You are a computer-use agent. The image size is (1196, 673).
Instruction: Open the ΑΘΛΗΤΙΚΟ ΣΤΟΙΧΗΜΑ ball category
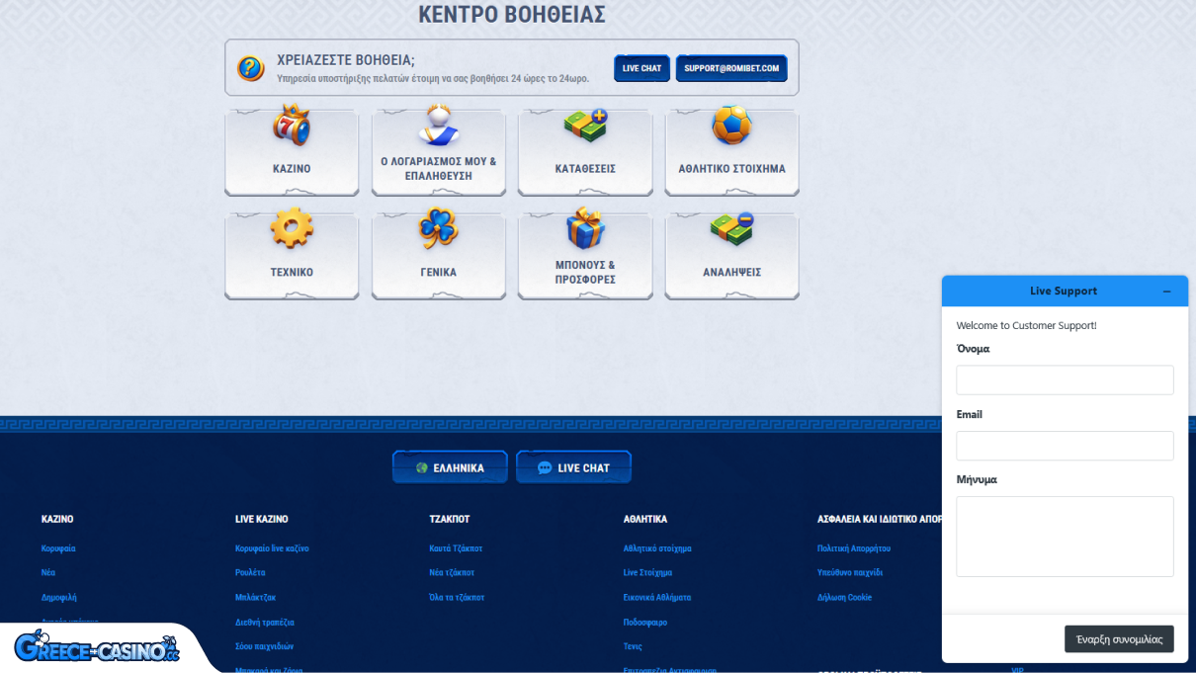(731, 152)
